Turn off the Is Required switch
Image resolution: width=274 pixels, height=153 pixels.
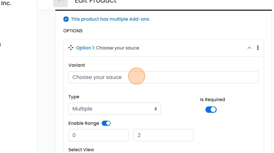point(211,110)
